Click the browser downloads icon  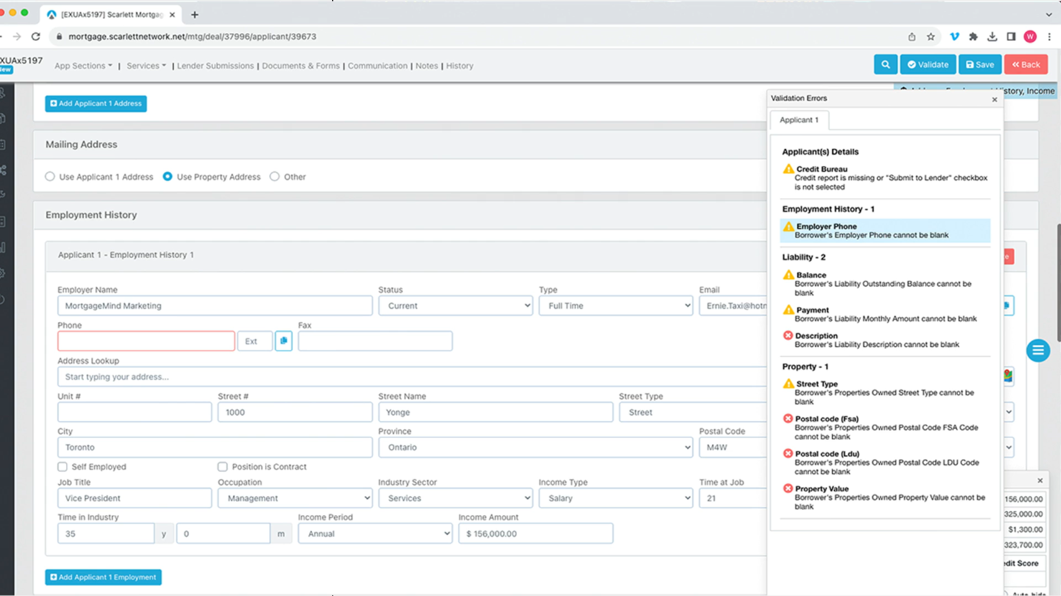992,36
